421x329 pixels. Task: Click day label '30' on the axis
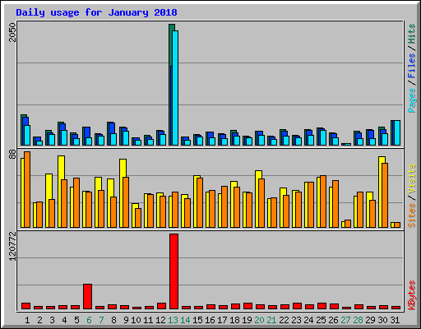(382, 320)
